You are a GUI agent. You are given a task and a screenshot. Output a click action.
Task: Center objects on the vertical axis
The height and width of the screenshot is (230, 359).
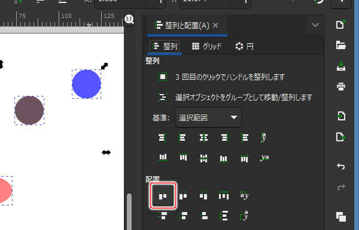coord(203,137)
